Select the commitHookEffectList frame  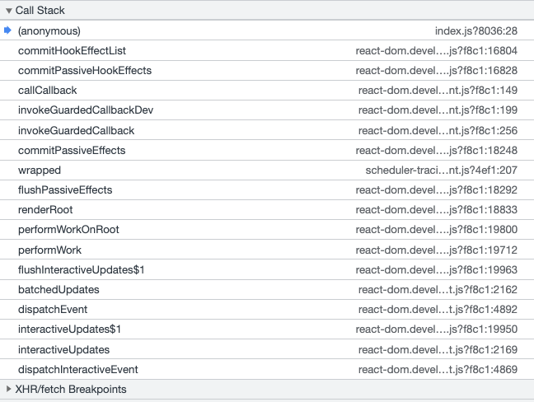click(x=72, y=50)
